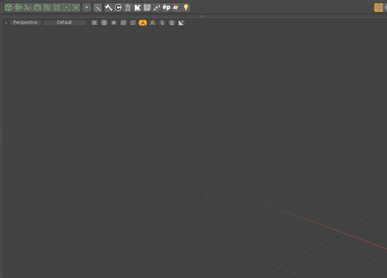Toggle the double panel viewport option
This screenshot has width=387, height=278.
pyautogui.click(x=172, y=23)
